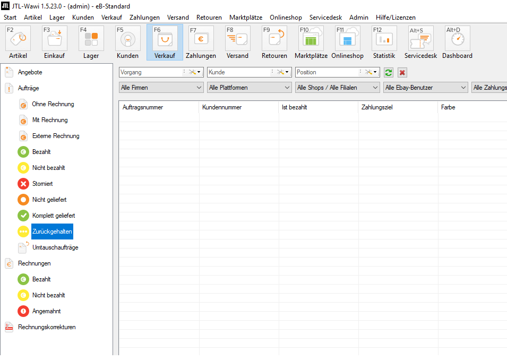Image resolution: width=507 pixels, height=360 pixels.
Task: Click the red clear filter icon
Action: (402, 72)
